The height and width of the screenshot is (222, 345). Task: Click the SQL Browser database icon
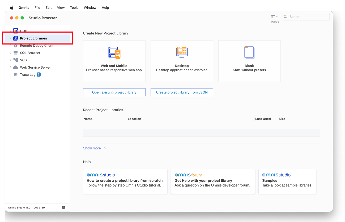16,53
